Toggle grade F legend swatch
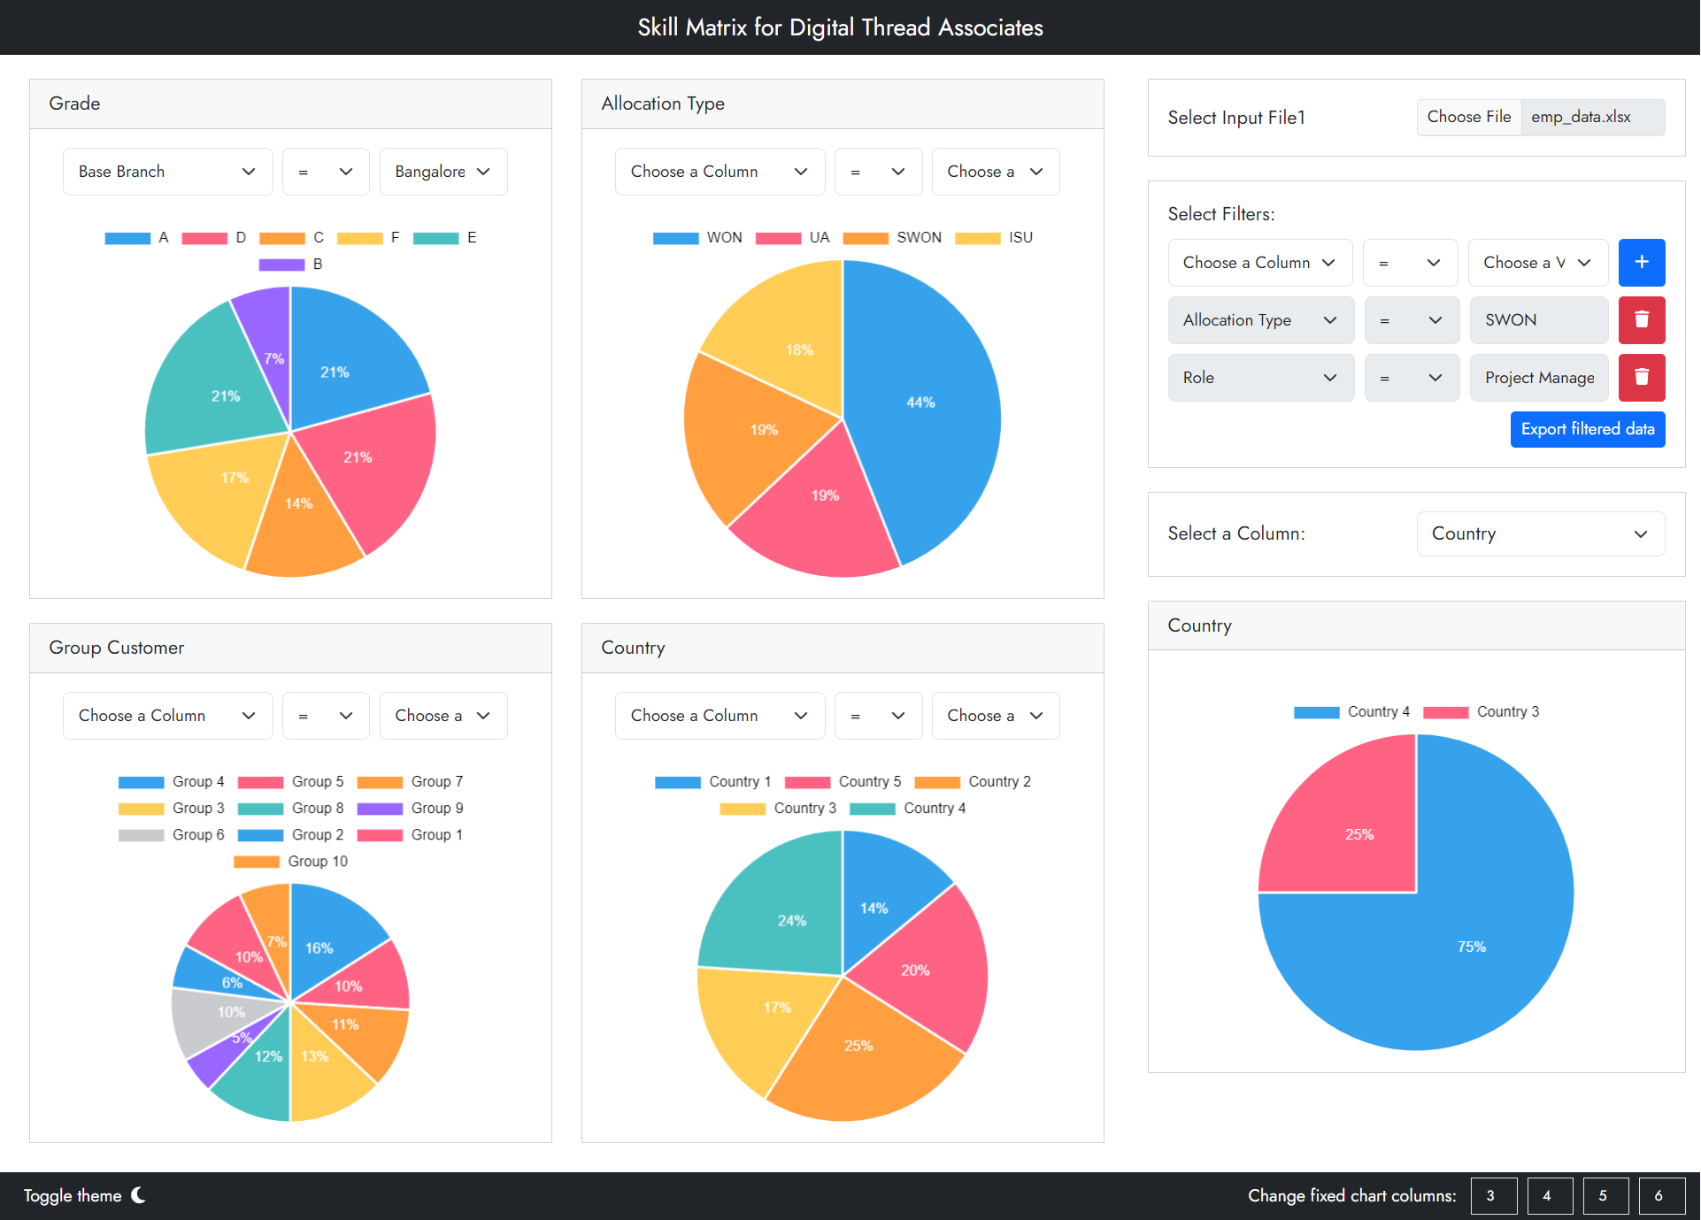The width and height of the screenshot is (1701, 1220). [359, 238]
